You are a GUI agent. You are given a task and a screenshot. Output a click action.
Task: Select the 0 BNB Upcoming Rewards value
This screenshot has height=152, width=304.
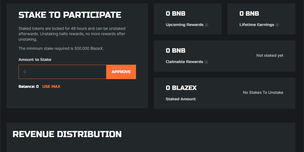pyautogui.click(x=176, y=14)
